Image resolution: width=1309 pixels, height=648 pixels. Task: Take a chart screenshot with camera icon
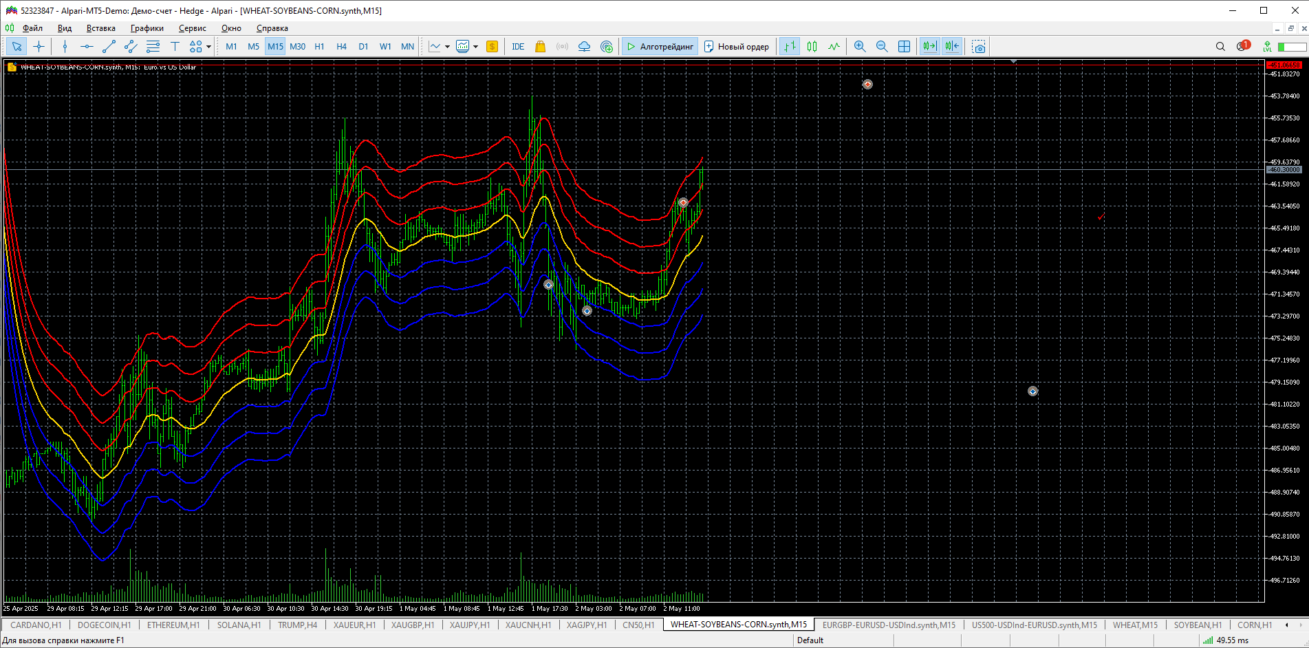click(978, 47)
